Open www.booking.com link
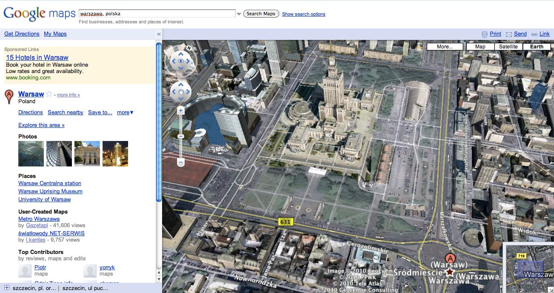This screenshot has width=554, height=293. click(x=28, y=78)
